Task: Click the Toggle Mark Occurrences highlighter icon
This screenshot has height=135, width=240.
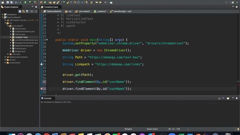Action: coord(67,2)
